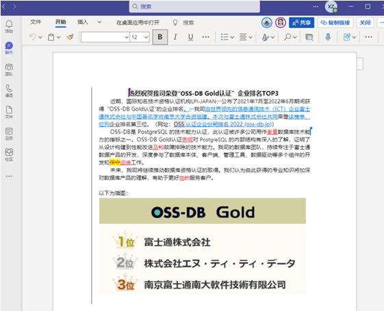The height and width of the screenshot is (311, 384).
Task: Go to the Teams (团队) section
Action: click(x=9, y=70)
